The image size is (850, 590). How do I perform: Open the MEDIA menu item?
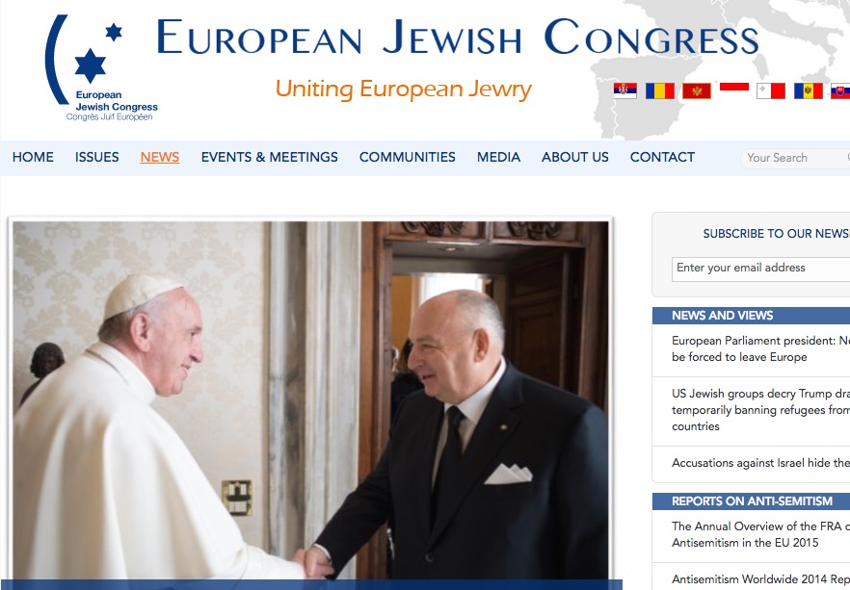pos(499,157)
